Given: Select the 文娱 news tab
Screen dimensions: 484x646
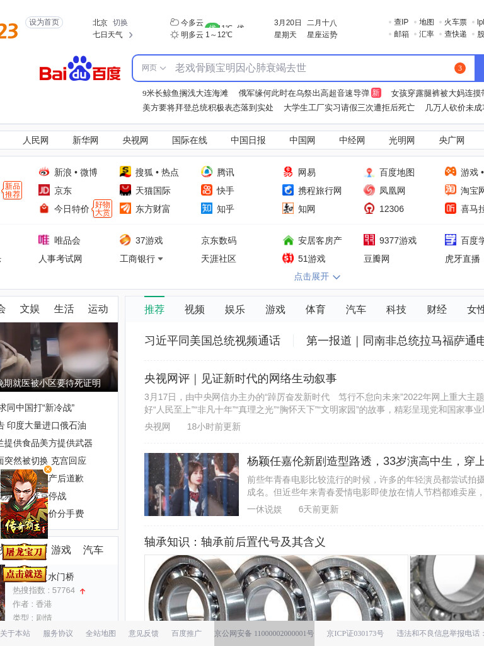Looking at the screenshot, I should click(30, 309).
